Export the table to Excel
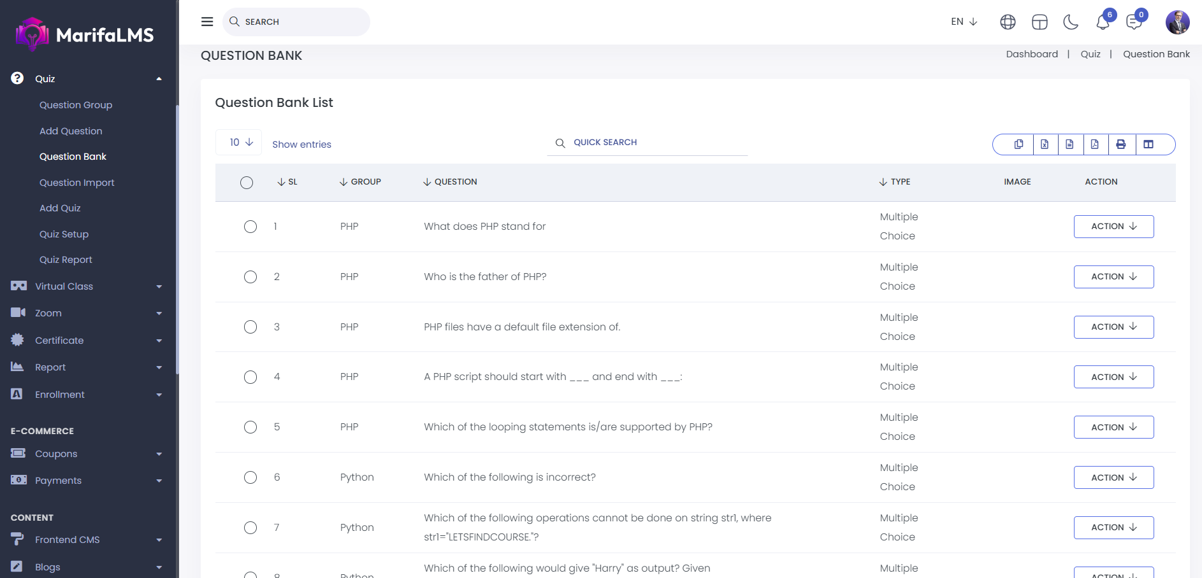 (1045, 144)
